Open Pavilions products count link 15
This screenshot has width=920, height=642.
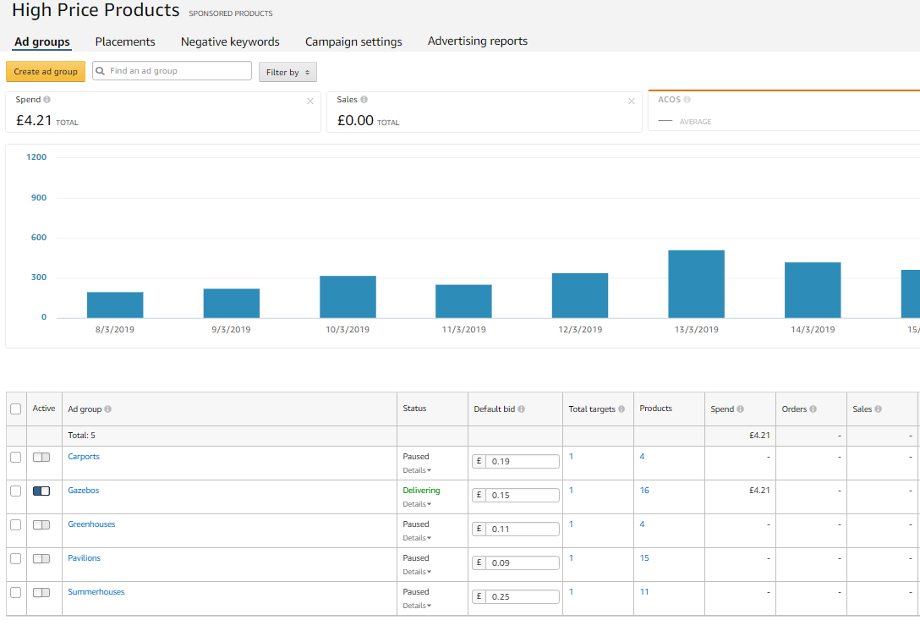click(644, 558)
